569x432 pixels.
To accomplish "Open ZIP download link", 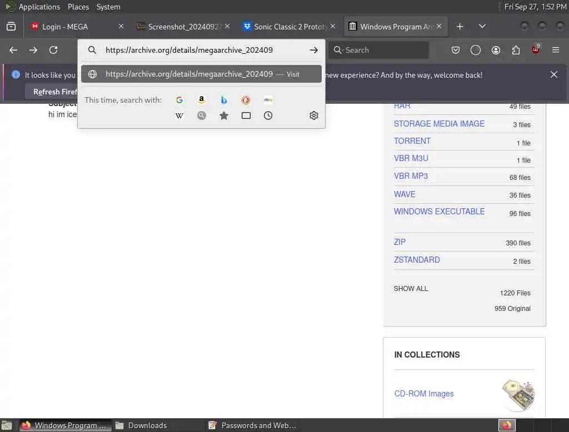I will [x=400, y=242].
